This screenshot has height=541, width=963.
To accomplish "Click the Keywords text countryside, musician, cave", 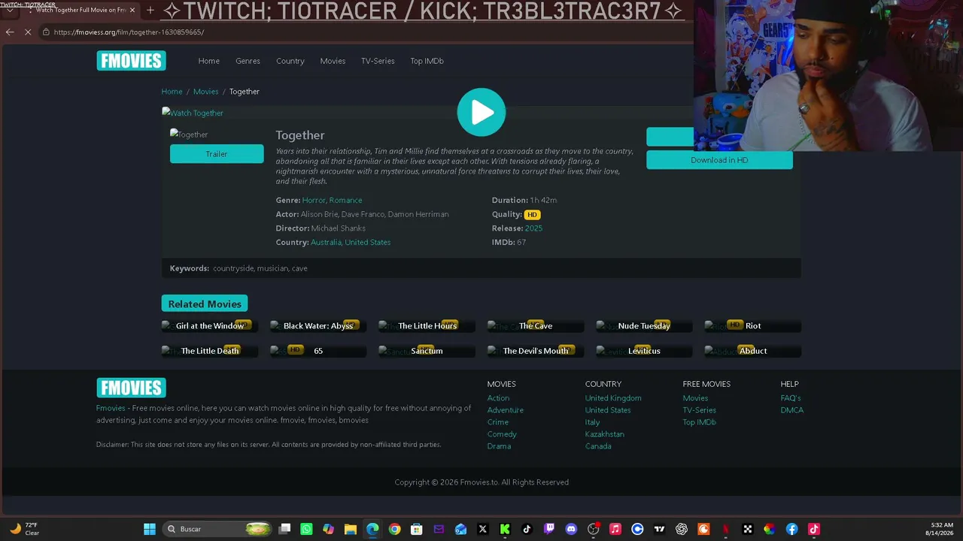I will tap(260, 268).
